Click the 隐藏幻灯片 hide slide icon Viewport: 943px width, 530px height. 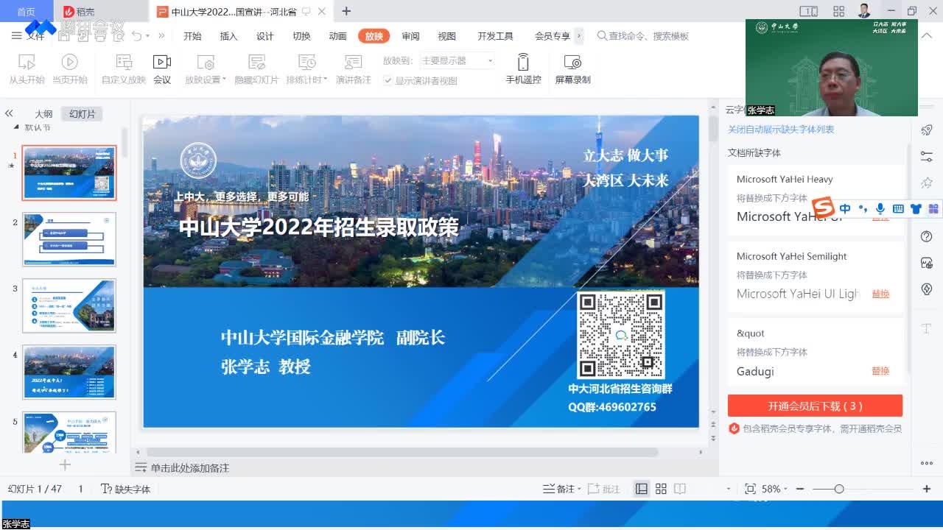(x=256, y=69)
